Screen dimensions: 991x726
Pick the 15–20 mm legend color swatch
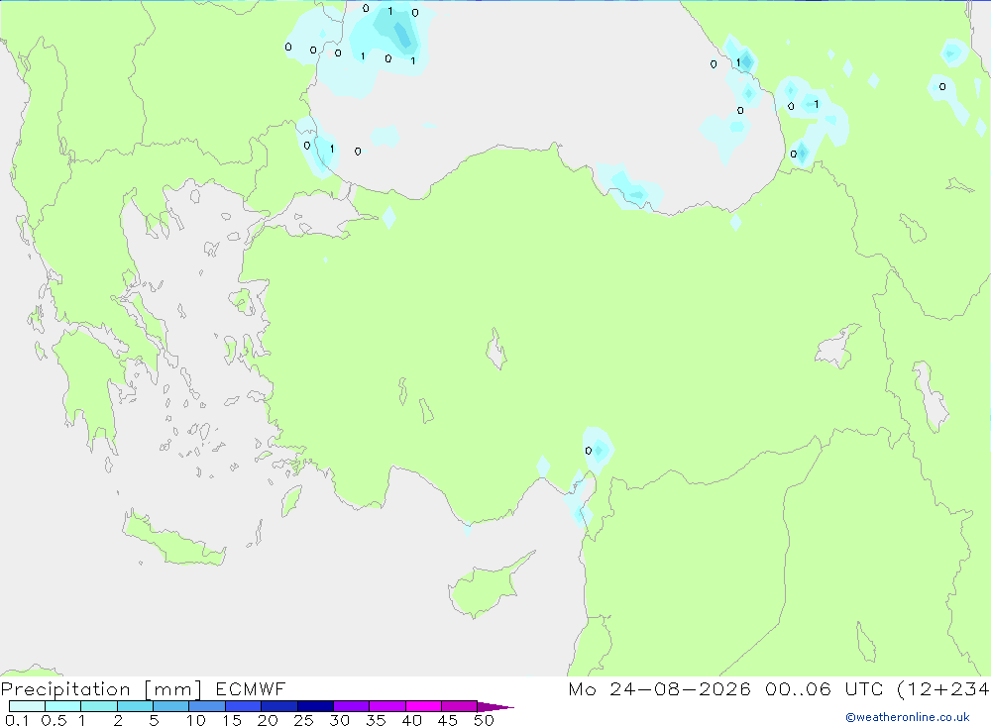(x=244, y=706)
